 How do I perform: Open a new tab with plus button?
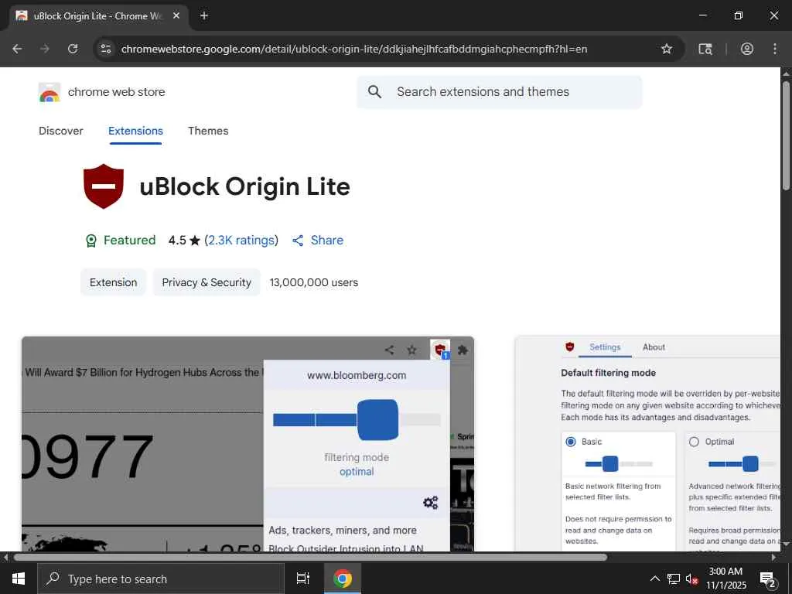[204, 15]
